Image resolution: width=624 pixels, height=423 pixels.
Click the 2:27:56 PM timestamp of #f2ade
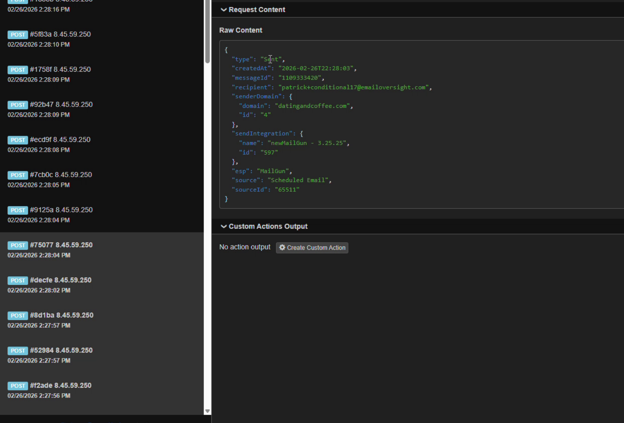point(38,396)
